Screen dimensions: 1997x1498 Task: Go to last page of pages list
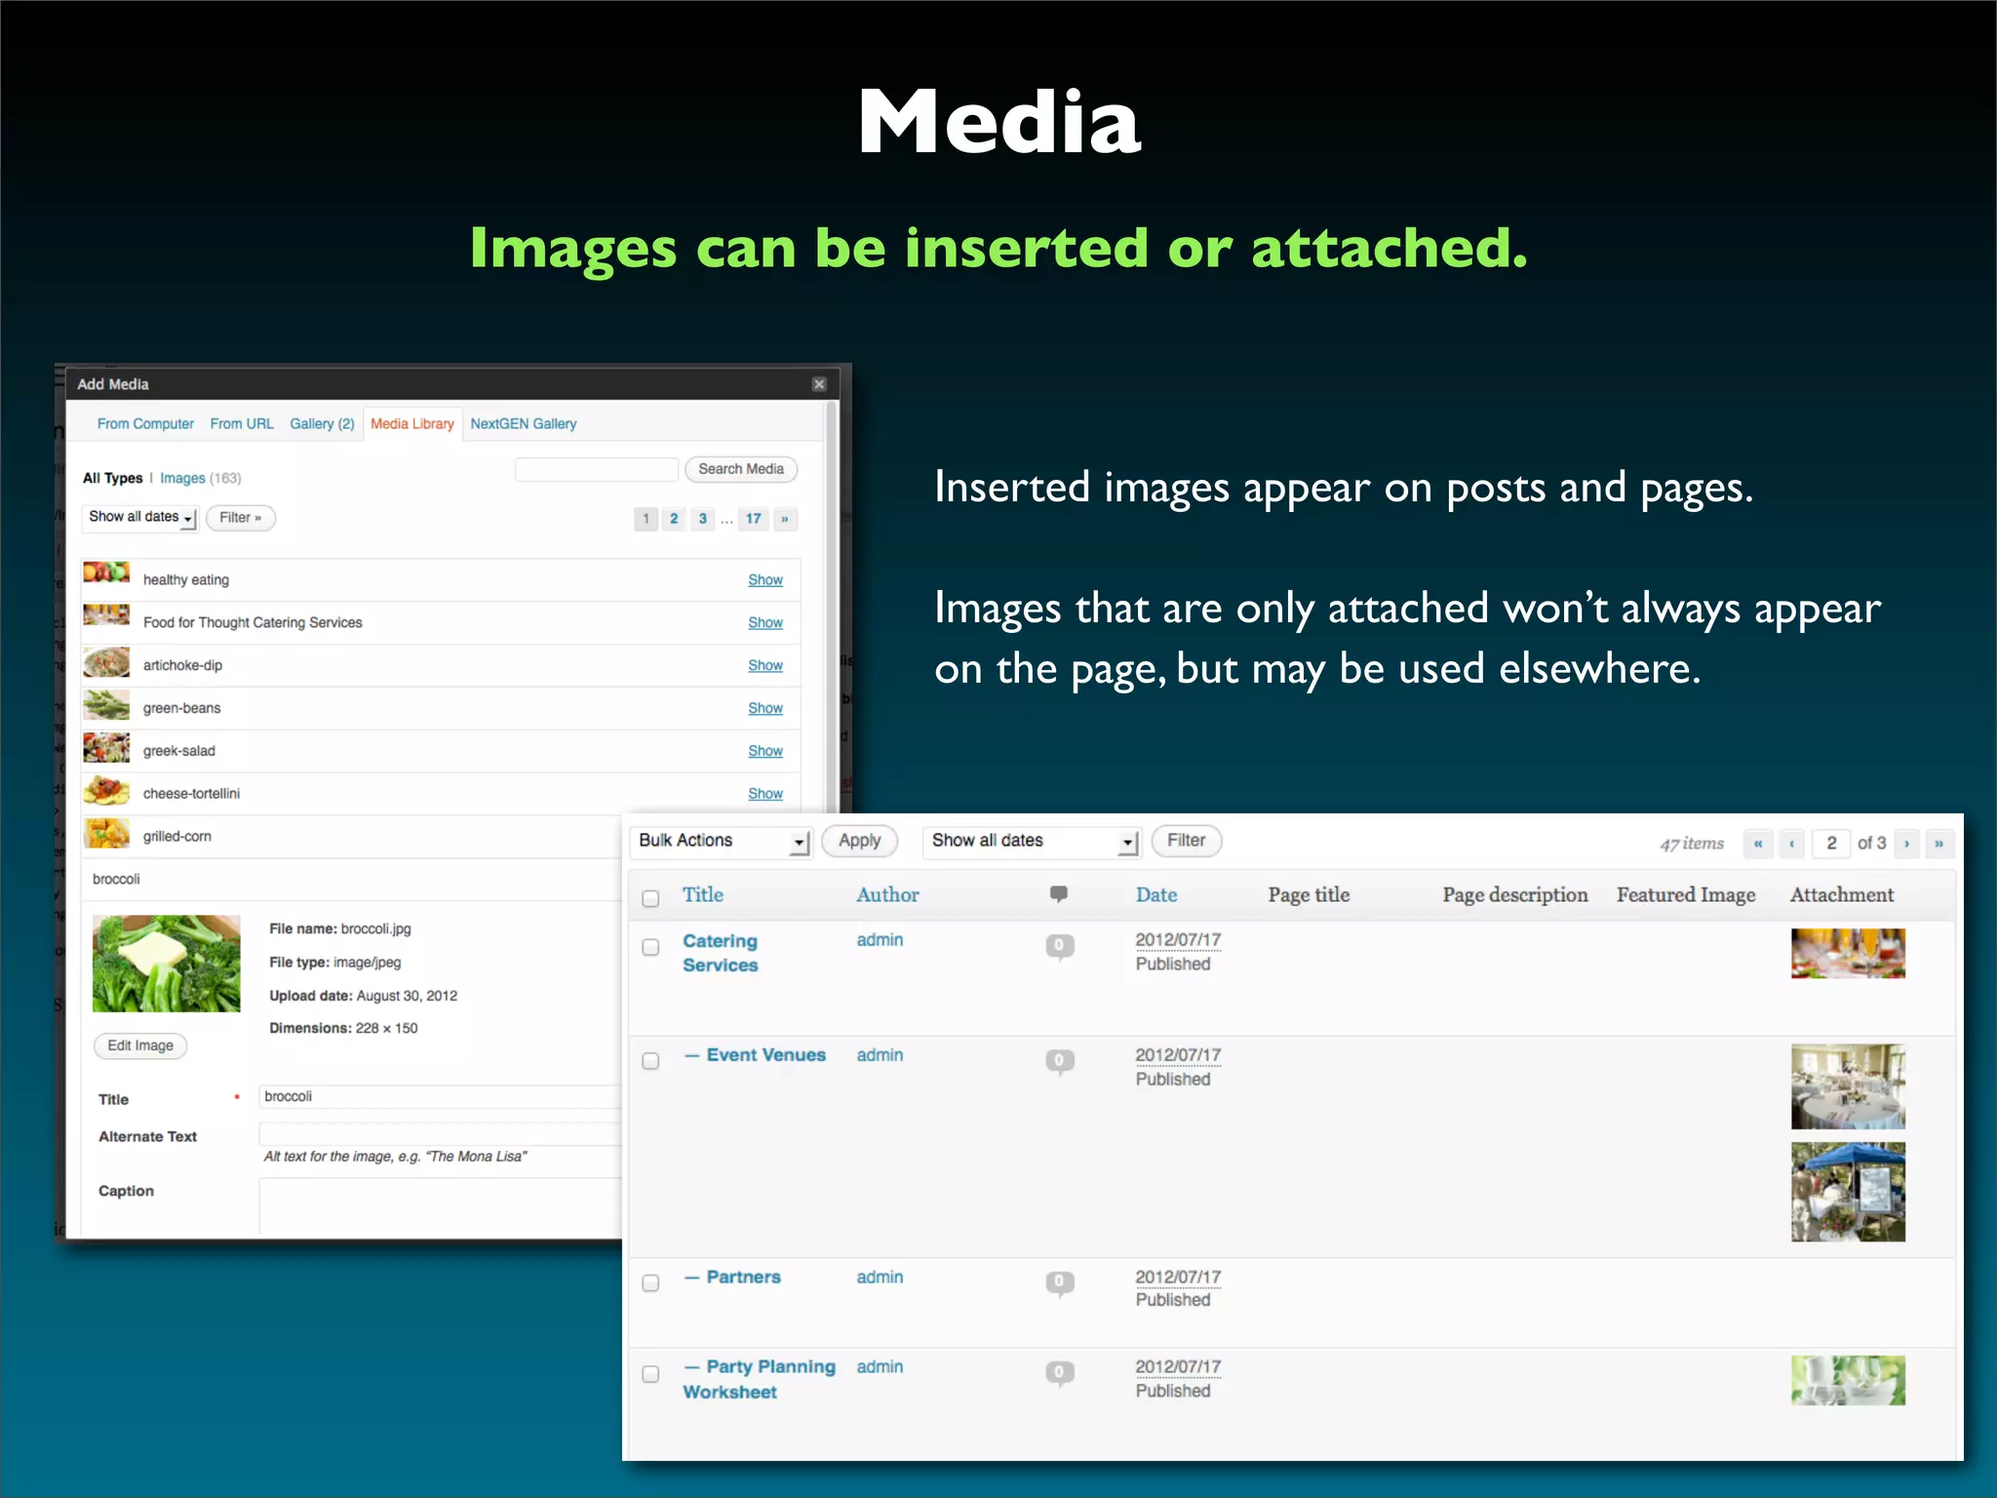[x=1938, y=844]
